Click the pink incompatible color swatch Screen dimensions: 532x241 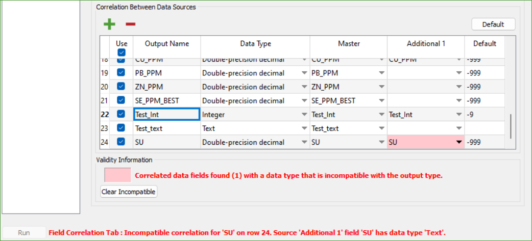pyautogui.click(x=117, y=175)
